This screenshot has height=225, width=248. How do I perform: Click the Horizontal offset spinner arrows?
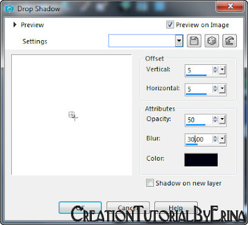(x=215, y=89)
